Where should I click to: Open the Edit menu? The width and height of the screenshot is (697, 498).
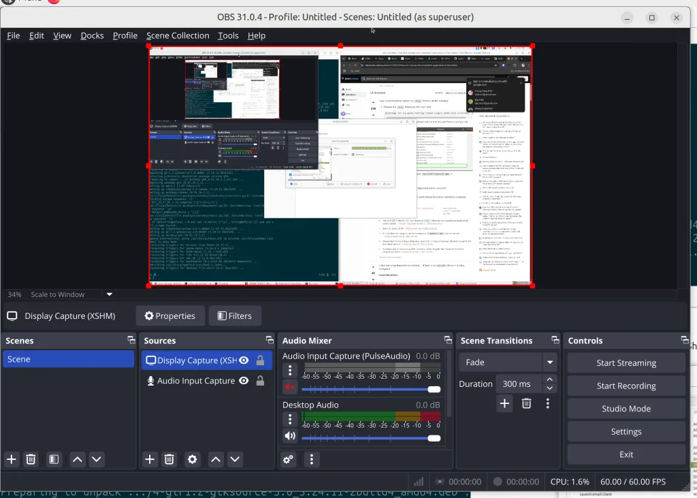tap(37, 35)
